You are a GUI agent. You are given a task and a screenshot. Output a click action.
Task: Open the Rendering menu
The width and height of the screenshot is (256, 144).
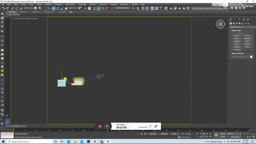tap(82, 4)
